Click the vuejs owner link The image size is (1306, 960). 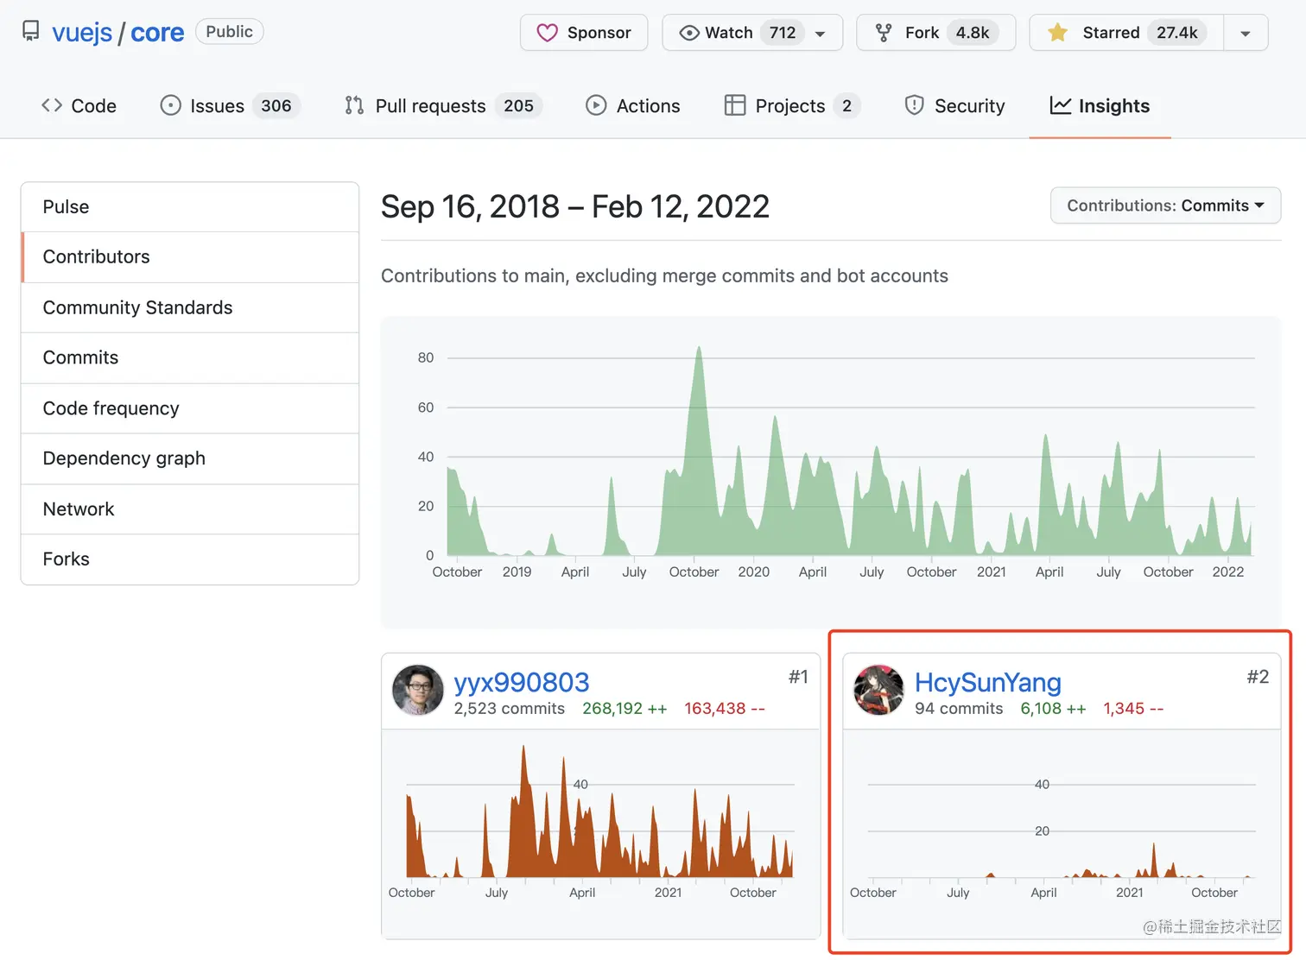82,33
